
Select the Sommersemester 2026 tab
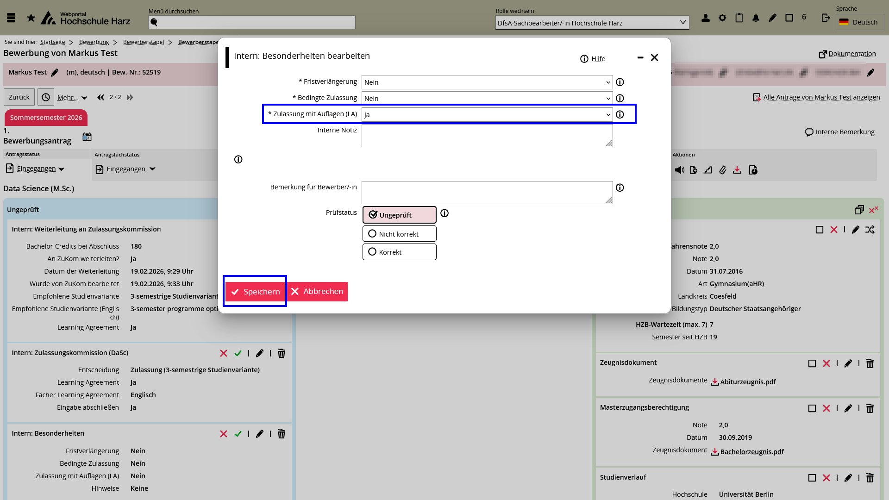(x=46, y=118)
